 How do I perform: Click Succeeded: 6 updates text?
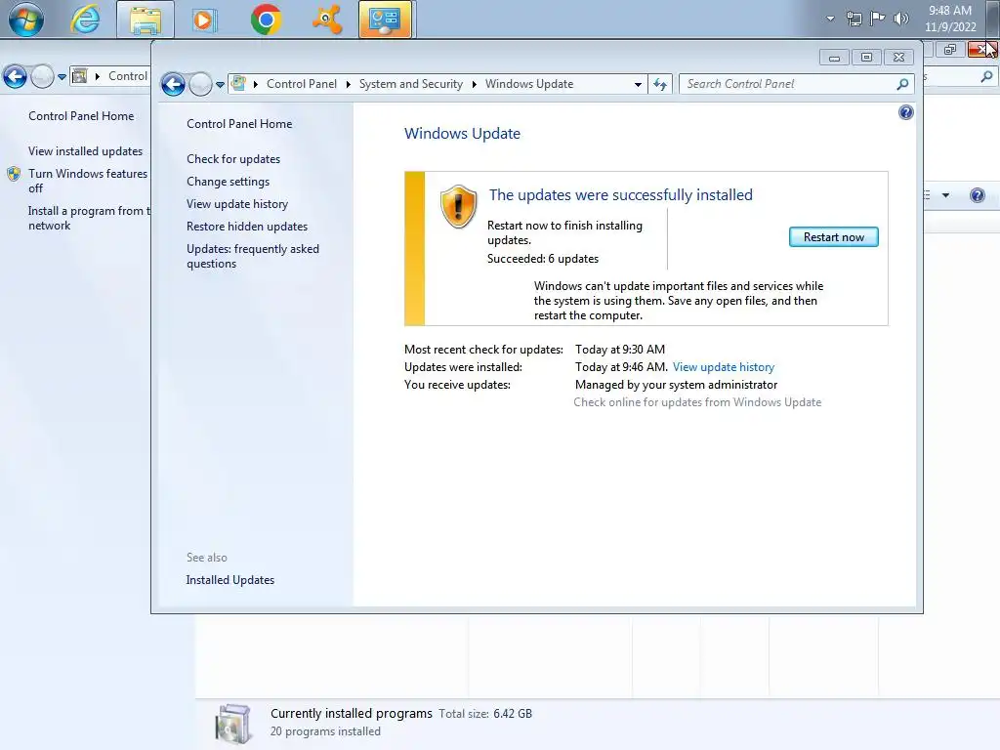tap(543, 258)
